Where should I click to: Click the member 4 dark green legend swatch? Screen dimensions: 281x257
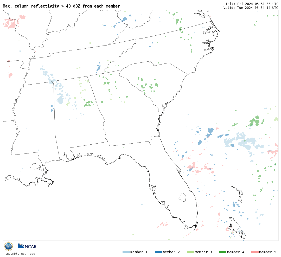[222, 252]
